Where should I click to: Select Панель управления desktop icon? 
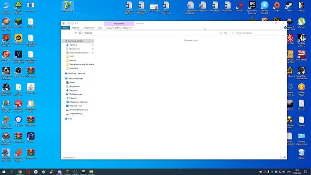click(301, 139)
